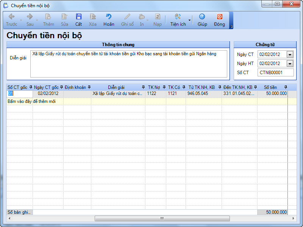Go to previous voucher with Trước
303x227 pixels.
[12, 20]
